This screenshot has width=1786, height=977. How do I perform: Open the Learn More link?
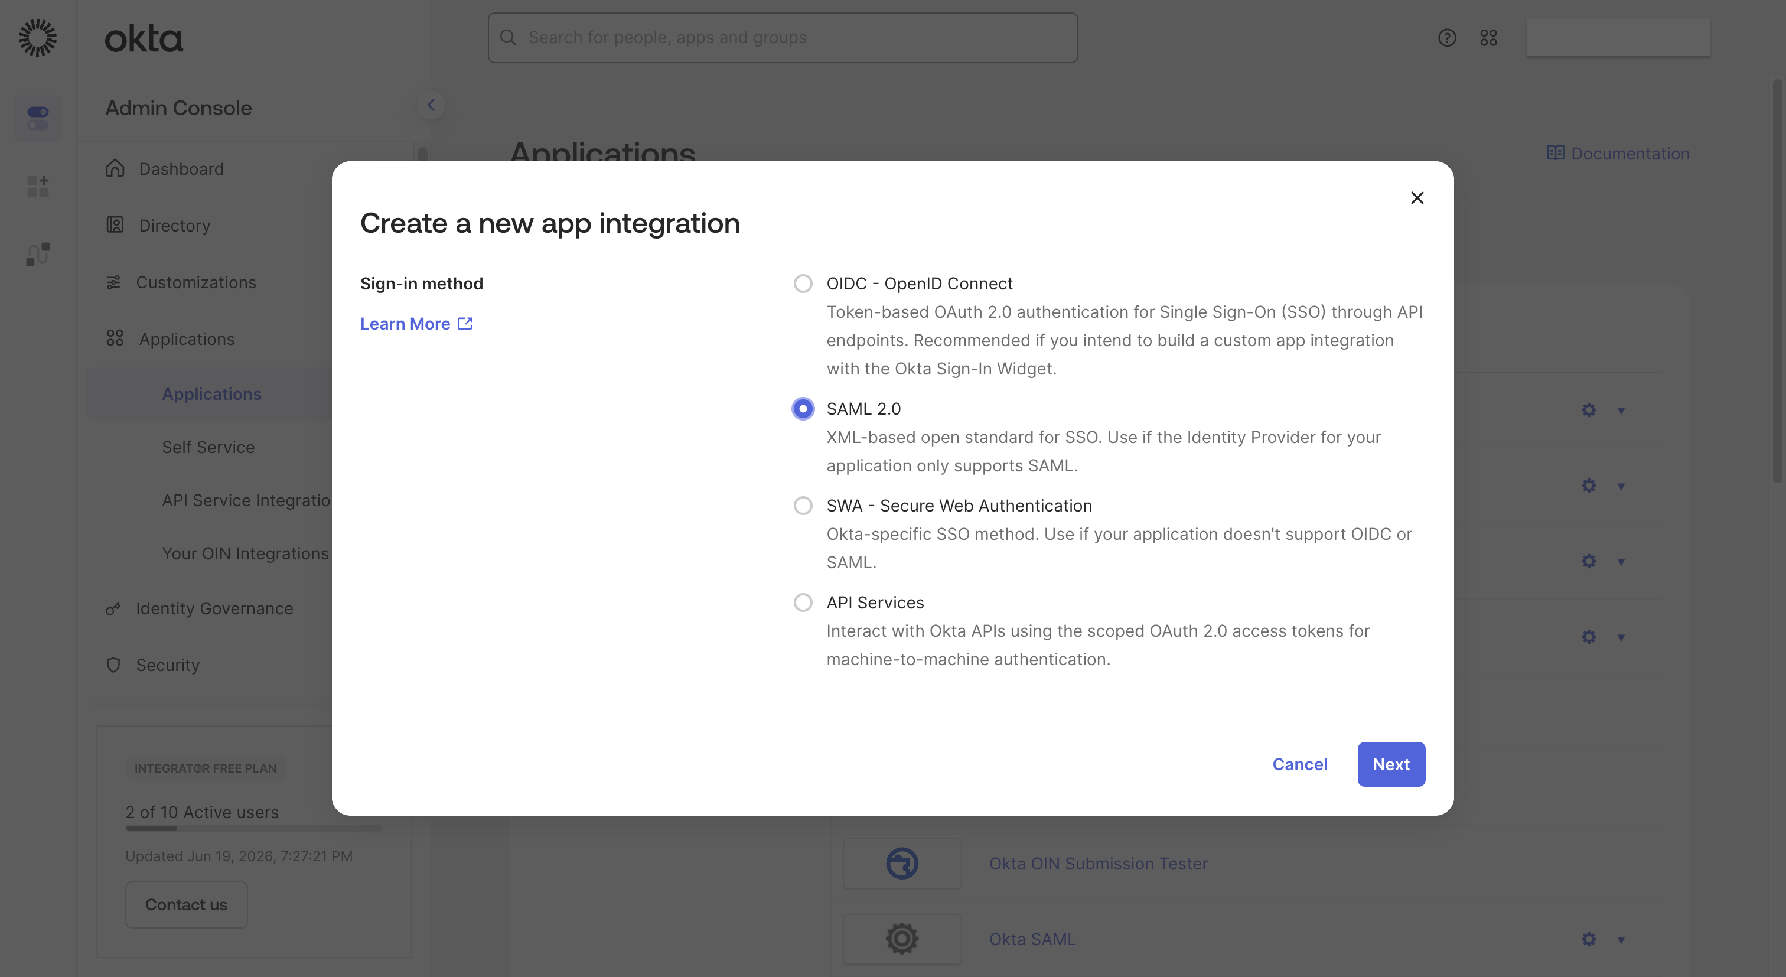pyautogui.click(x=417, y=324)
